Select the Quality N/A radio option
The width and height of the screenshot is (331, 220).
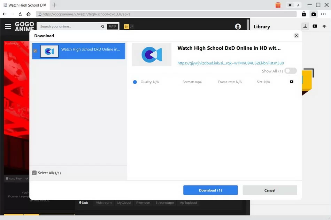coord(135,82)
